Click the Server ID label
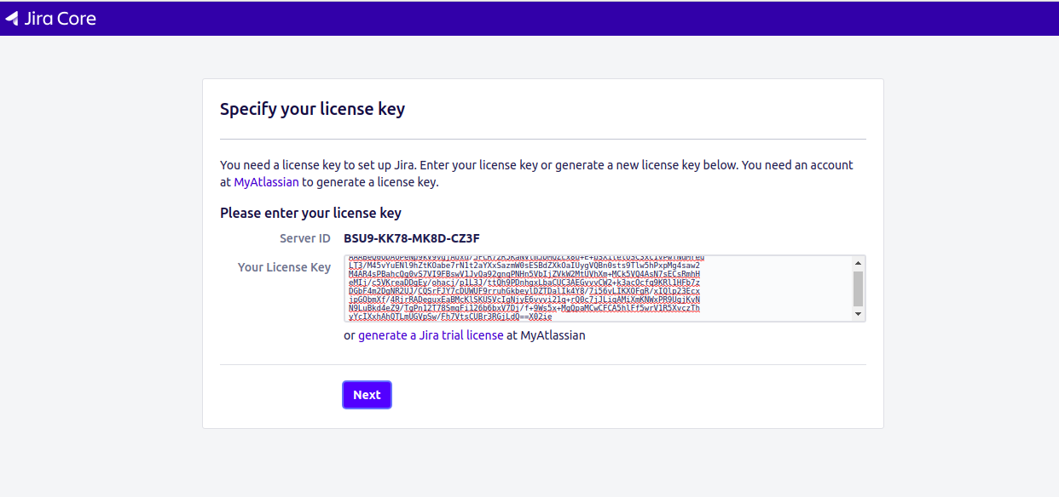The image size is (1059, 497). pos(305,238)
